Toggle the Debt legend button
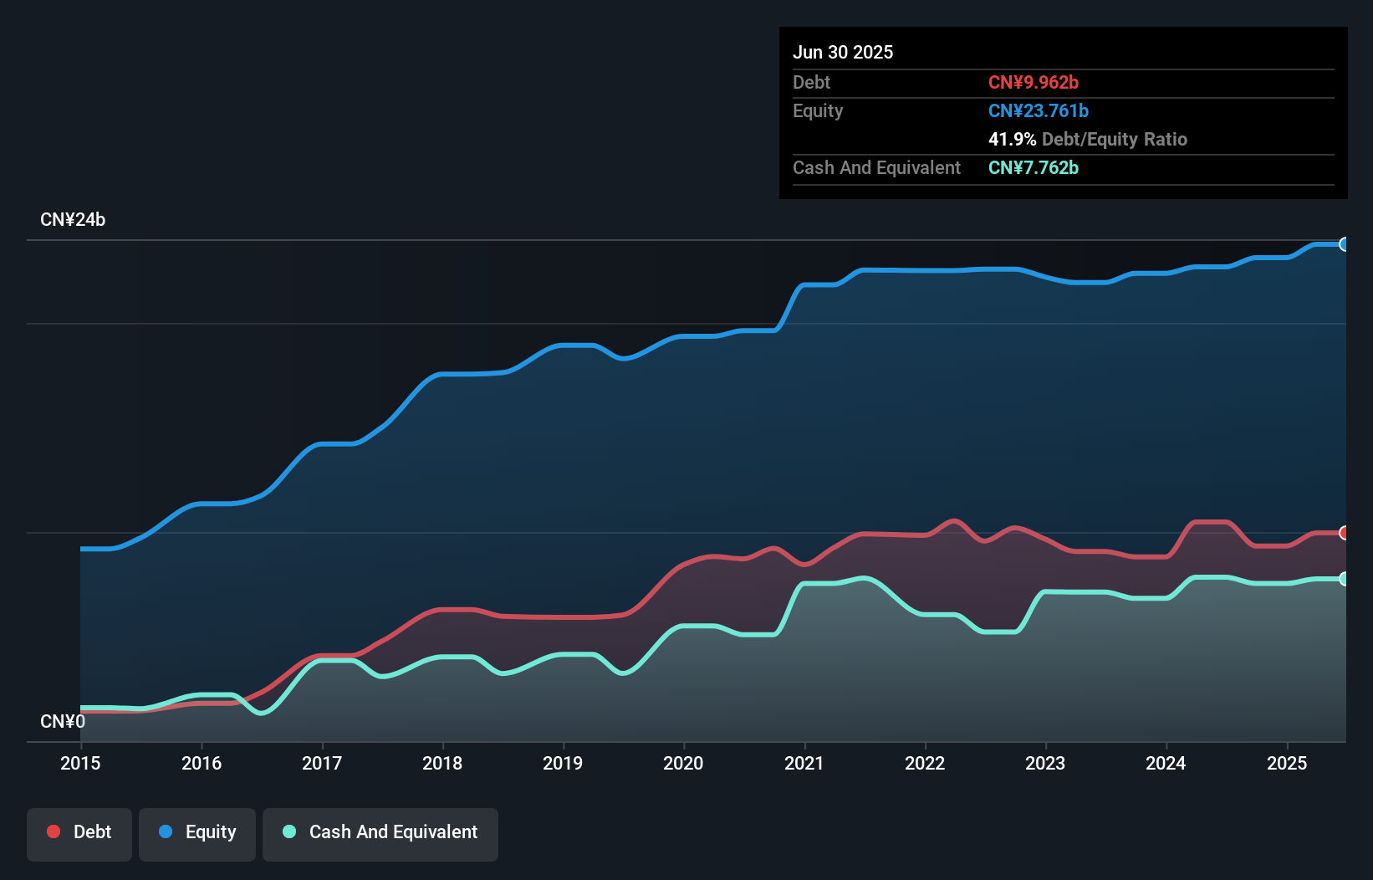Screen dimensions: 1373x880 pyautogui.click(x=79, y=833)
